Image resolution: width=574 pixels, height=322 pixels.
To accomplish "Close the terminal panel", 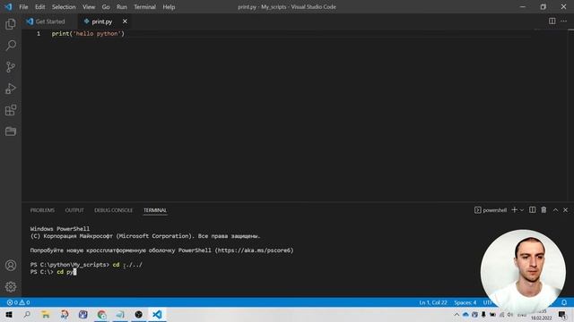I will pyautogui.click(x=566, y=210).
